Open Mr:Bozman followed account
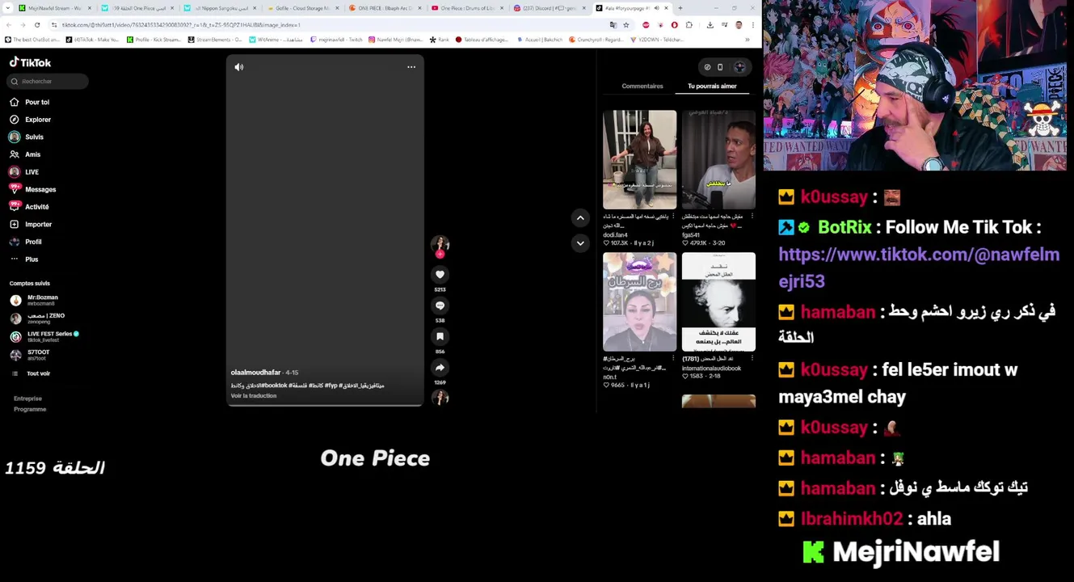1074x582 pixels. [x=35, y=300]
